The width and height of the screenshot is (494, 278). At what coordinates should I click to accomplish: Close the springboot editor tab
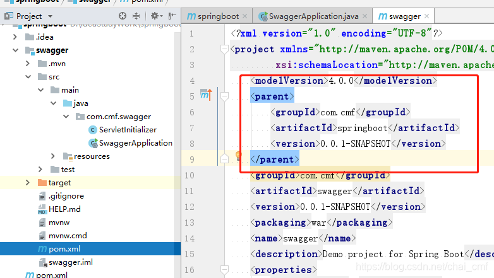pos(245,16)
